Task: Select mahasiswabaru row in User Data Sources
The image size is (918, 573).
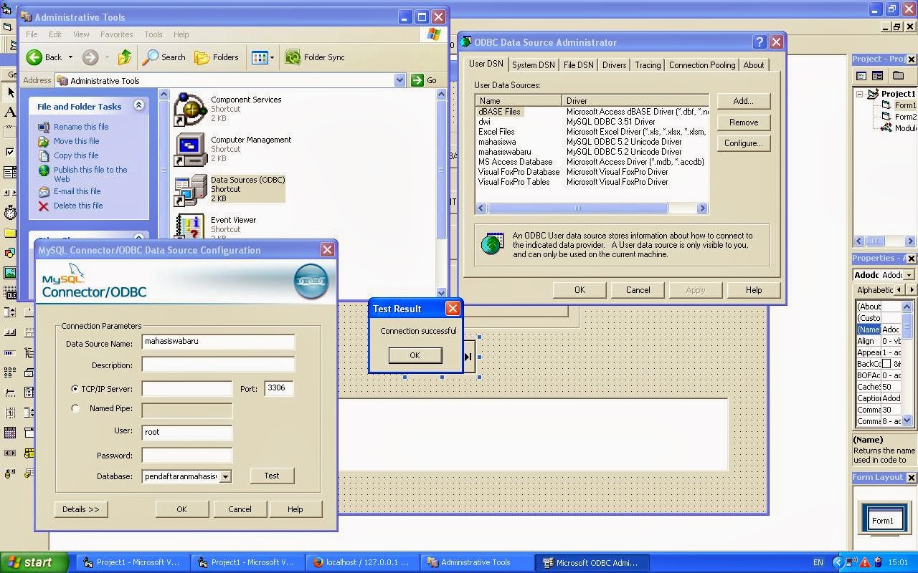Action: pos(592,152)
